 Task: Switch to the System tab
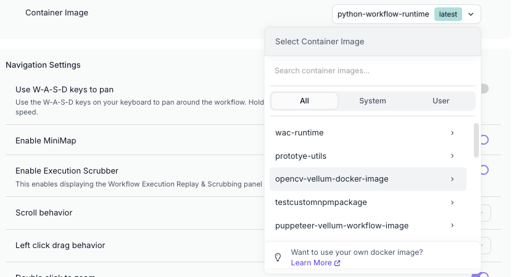click(373, 101)
